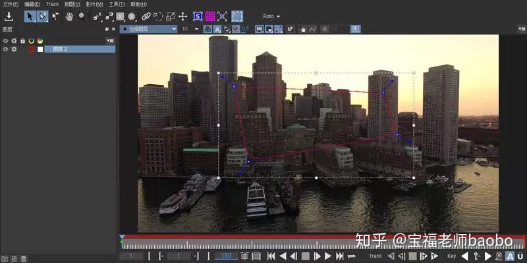Undock the 图层 layers panel
Screen dimensions: 527x263
(107, 29)
